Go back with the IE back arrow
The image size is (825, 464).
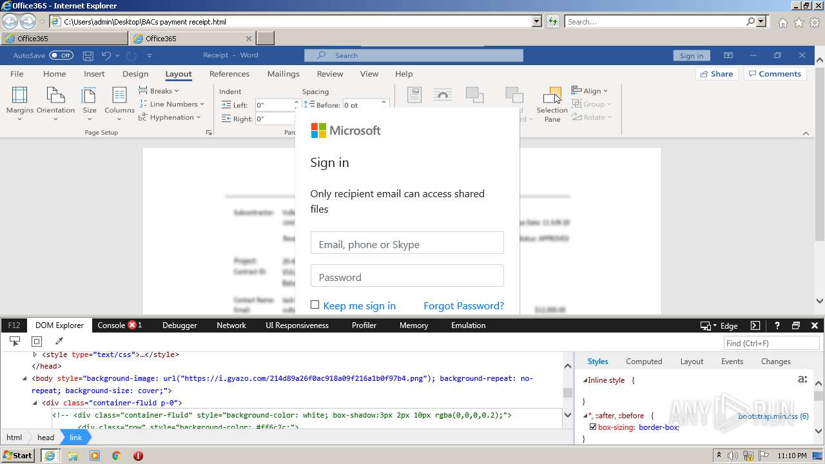click(10, 21)
